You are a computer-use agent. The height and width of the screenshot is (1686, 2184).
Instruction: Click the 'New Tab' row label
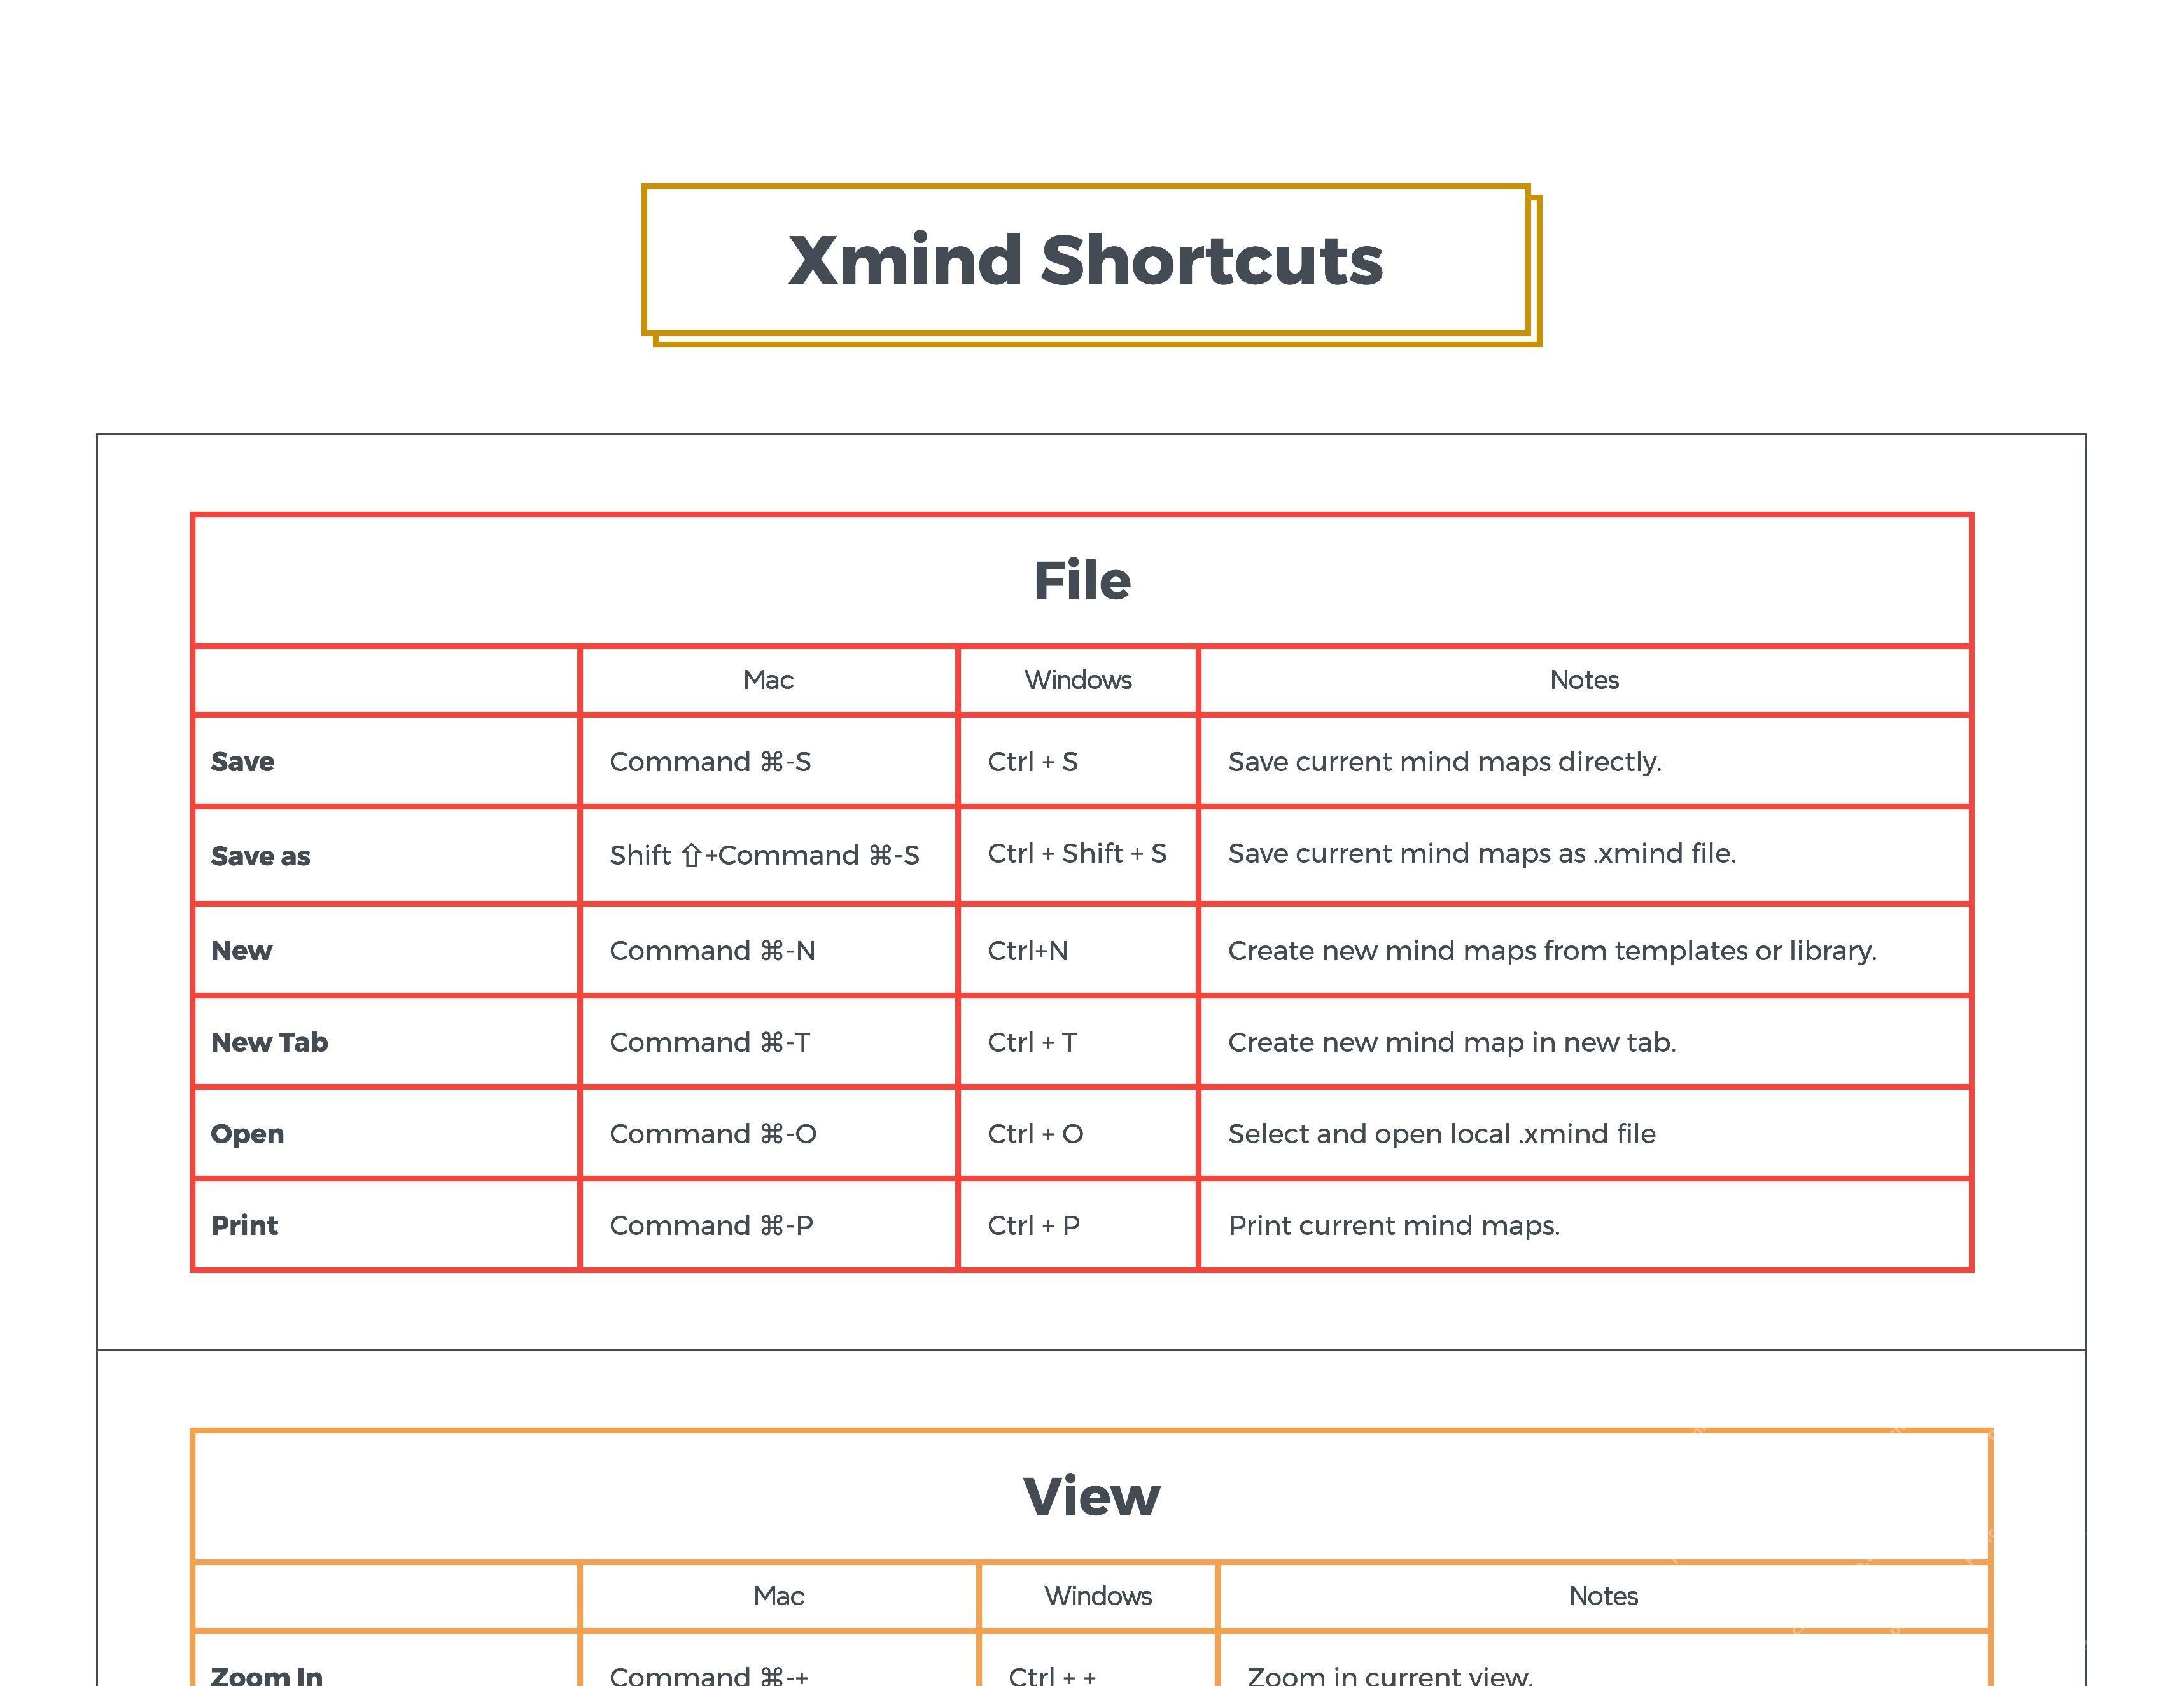click(x=269, y=1042)
